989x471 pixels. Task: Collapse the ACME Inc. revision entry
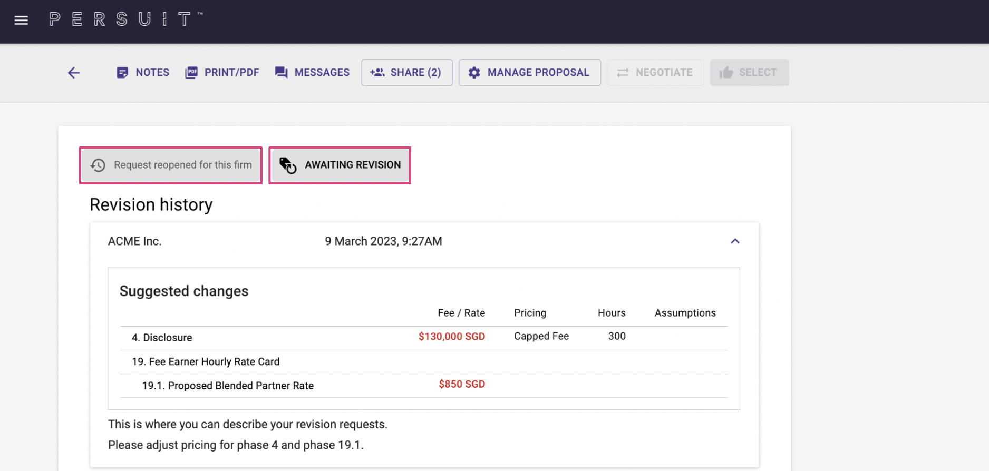click(735, 241)
